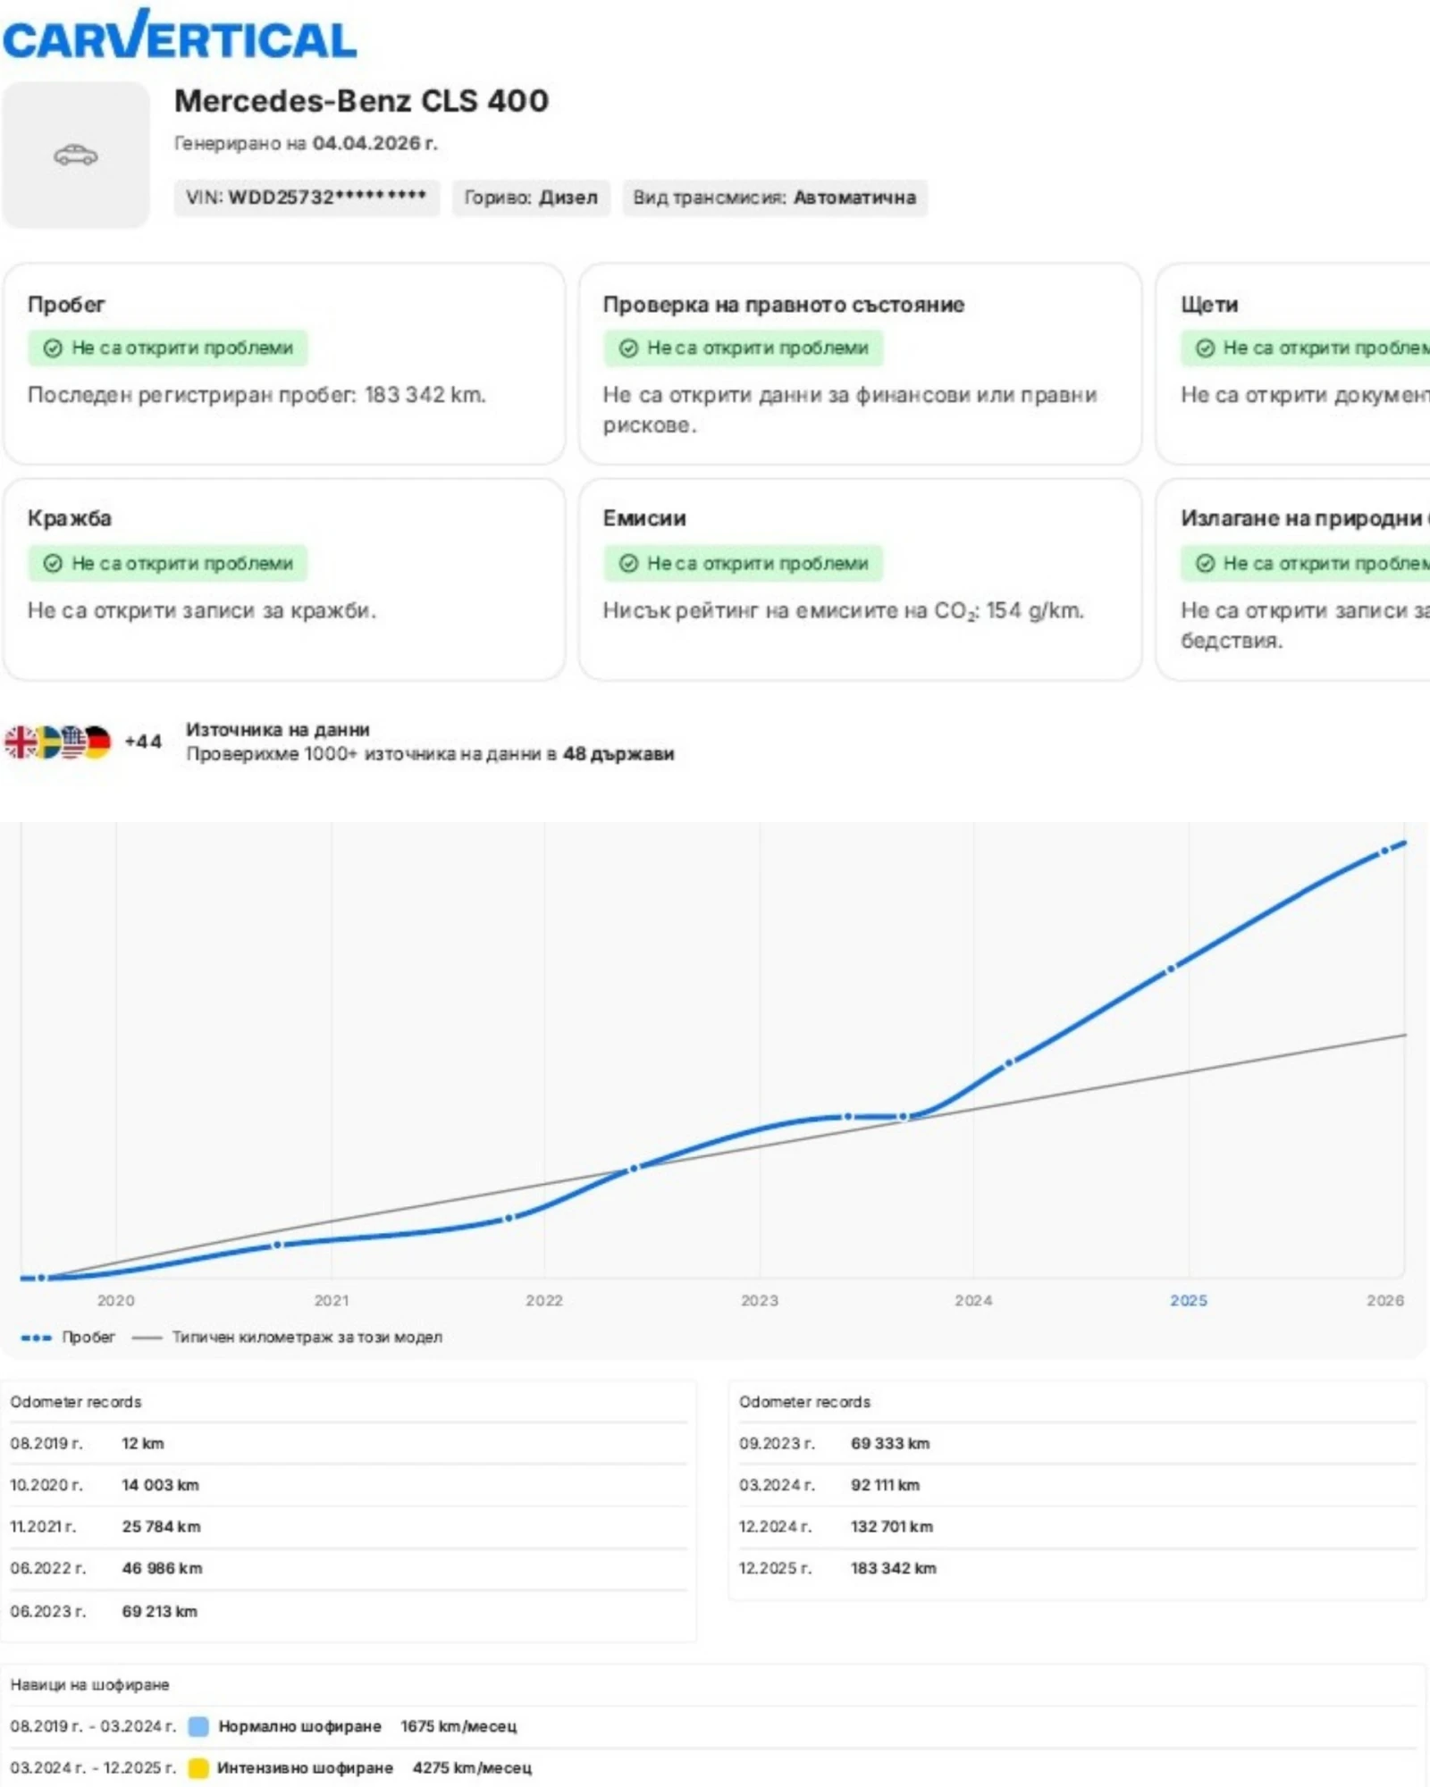Select the 06.2022 data point on the mileage chart
The width and height of the screenshot is (1430, 1787).
click(634, 1168)
